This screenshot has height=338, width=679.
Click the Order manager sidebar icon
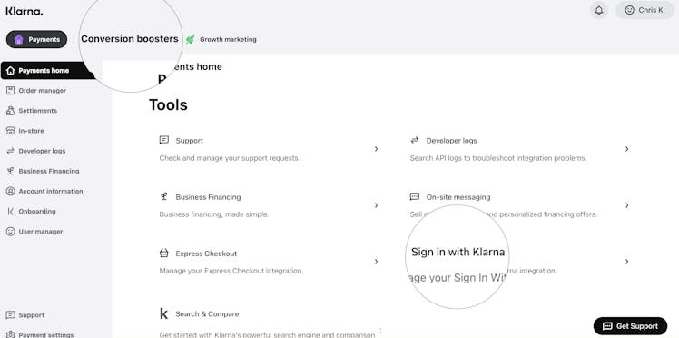[10, 91]
